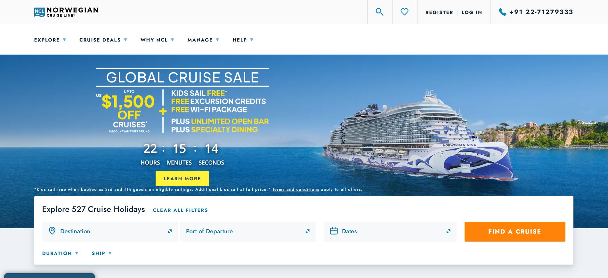Click Learn More about the Global Cruise Sale

(x=182, y=178)
